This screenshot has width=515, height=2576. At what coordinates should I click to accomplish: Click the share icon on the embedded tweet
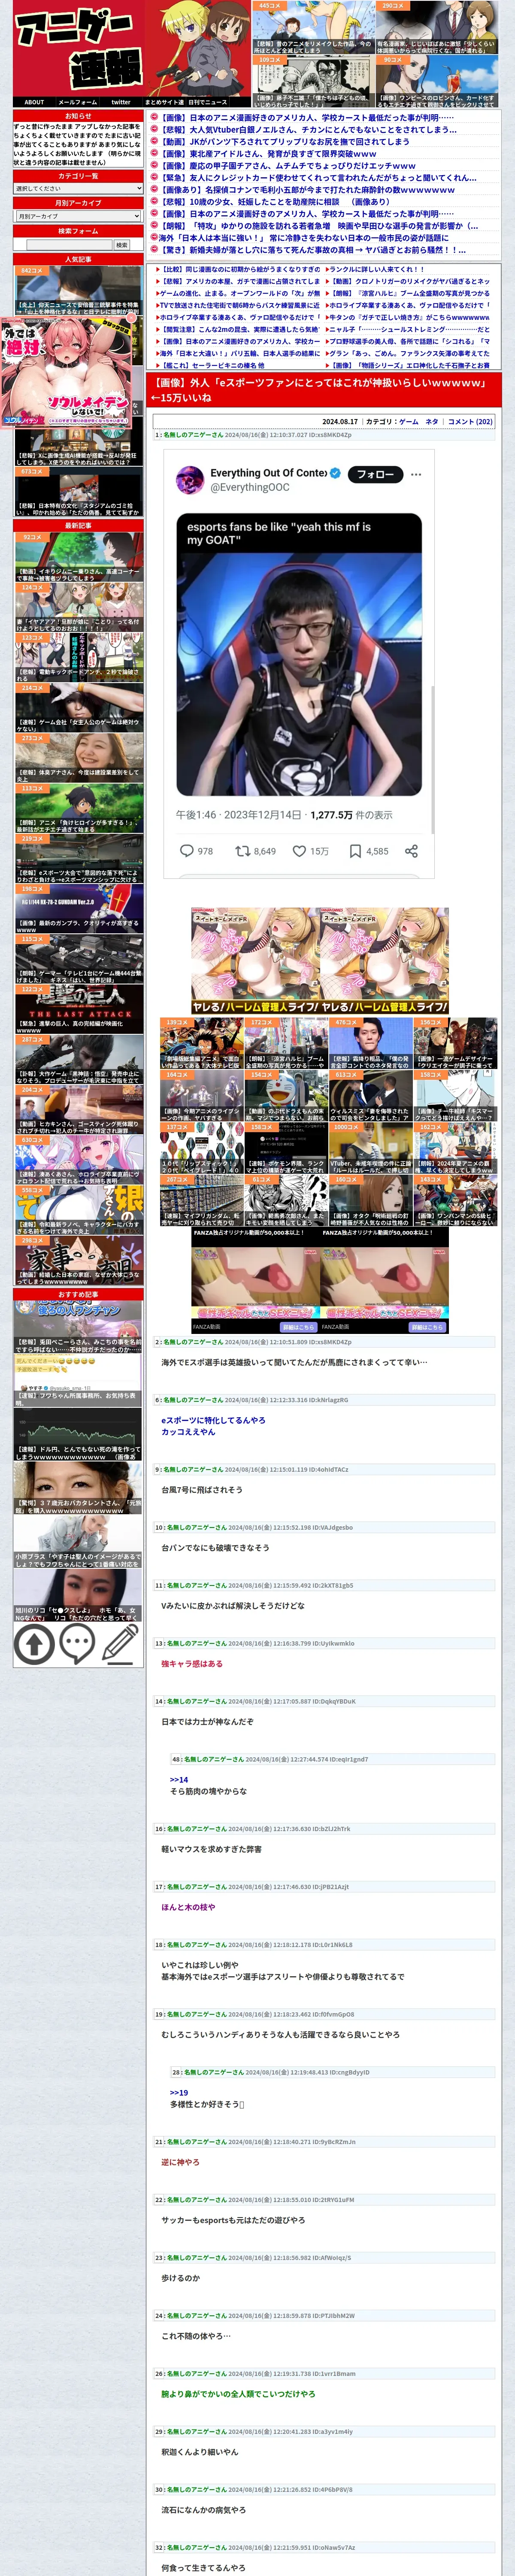click(411, 851)
